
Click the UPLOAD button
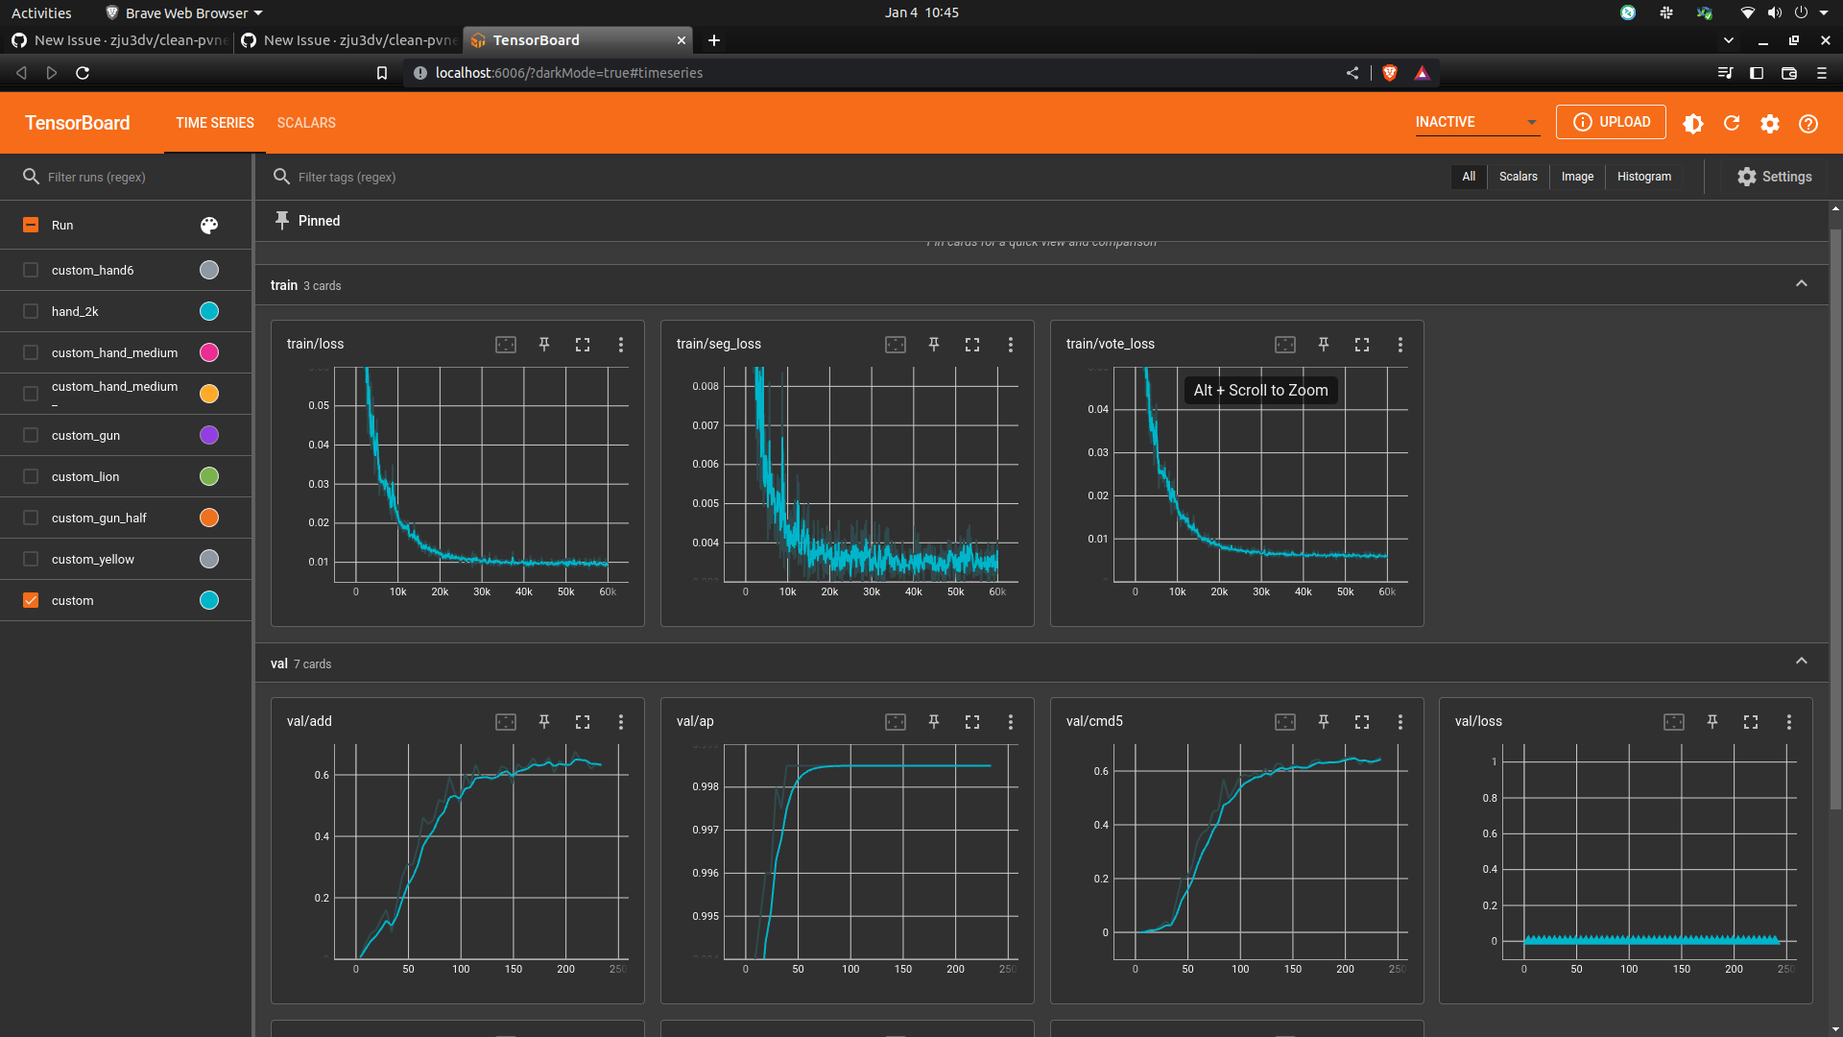coord(1611,122)
